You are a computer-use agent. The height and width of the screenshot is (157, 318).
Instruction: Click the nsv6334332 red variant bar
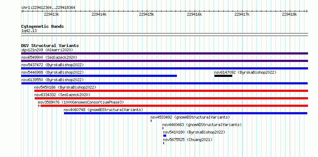[x=172, y=98]
